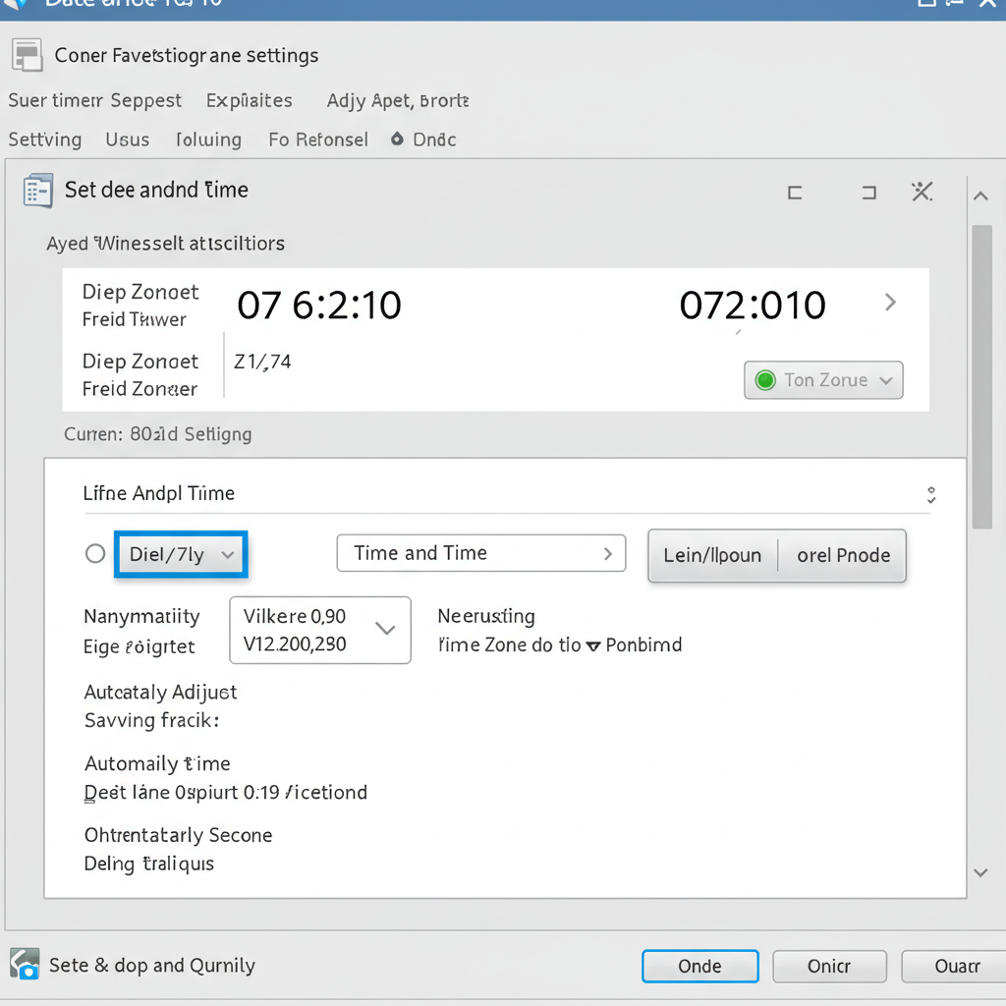Click the green status dot in Ton Zorue

(x=765, y=380)
